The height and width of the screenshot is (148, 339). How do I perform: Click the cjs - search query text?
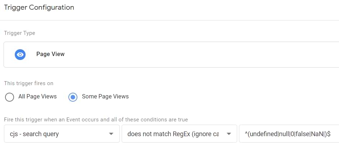point(35,134)
